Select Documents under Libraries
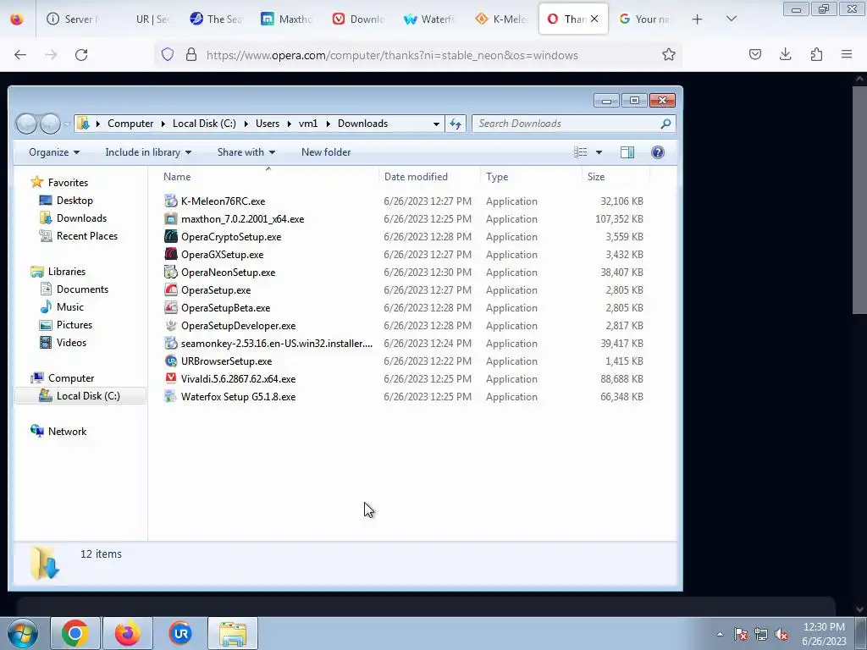 82,289
